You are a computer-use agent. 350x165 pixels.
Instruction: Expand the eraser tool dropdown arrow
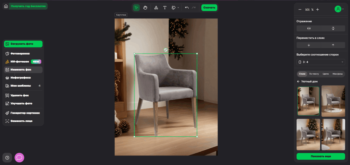pyautogui.click(x=178, y=7)
